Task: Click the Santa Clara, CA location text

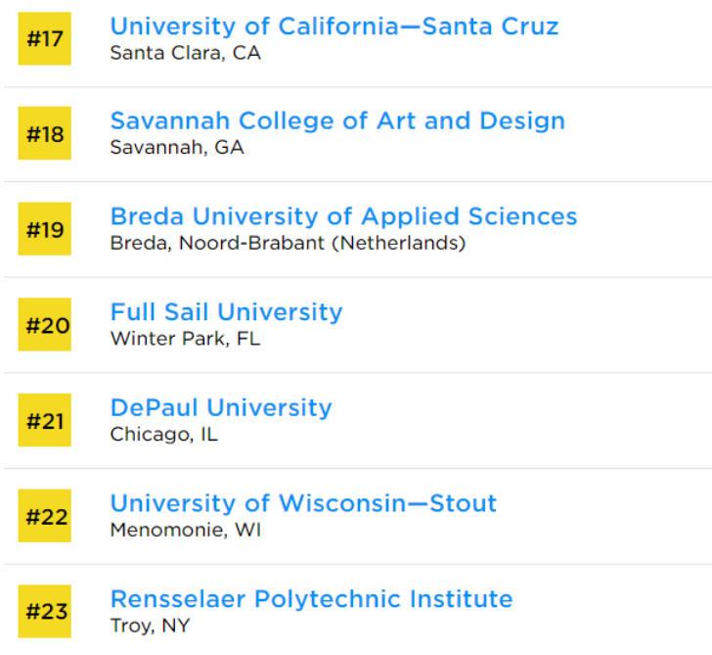Action: click(185, 53)
